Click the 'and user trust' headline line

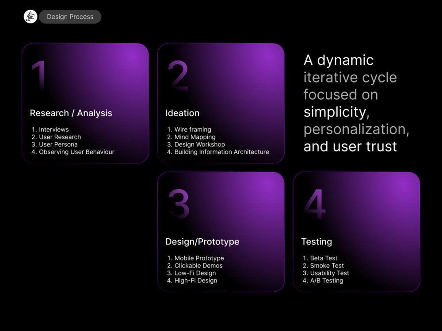350,147
